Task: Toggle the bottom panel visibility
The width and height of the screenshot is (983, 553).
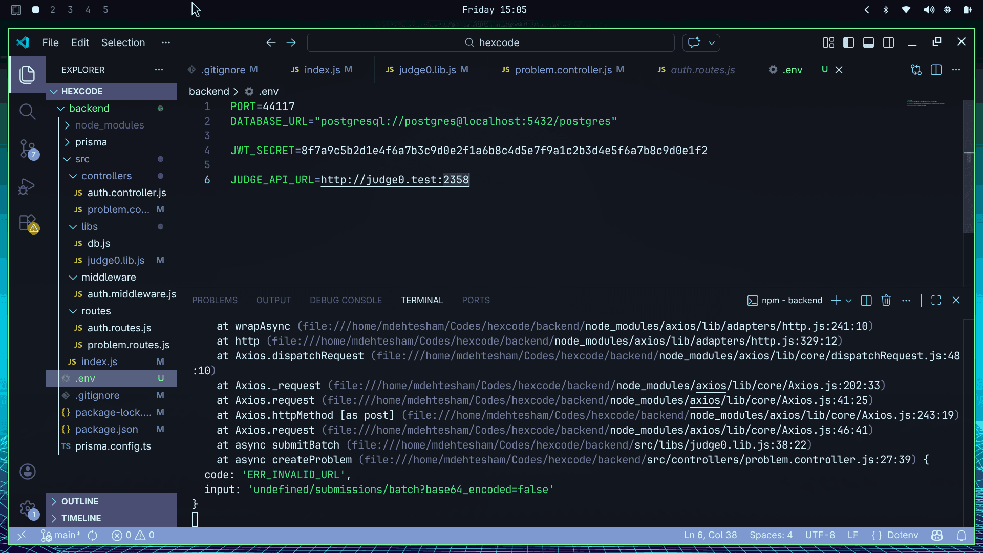Action: (x=868, y=42)
